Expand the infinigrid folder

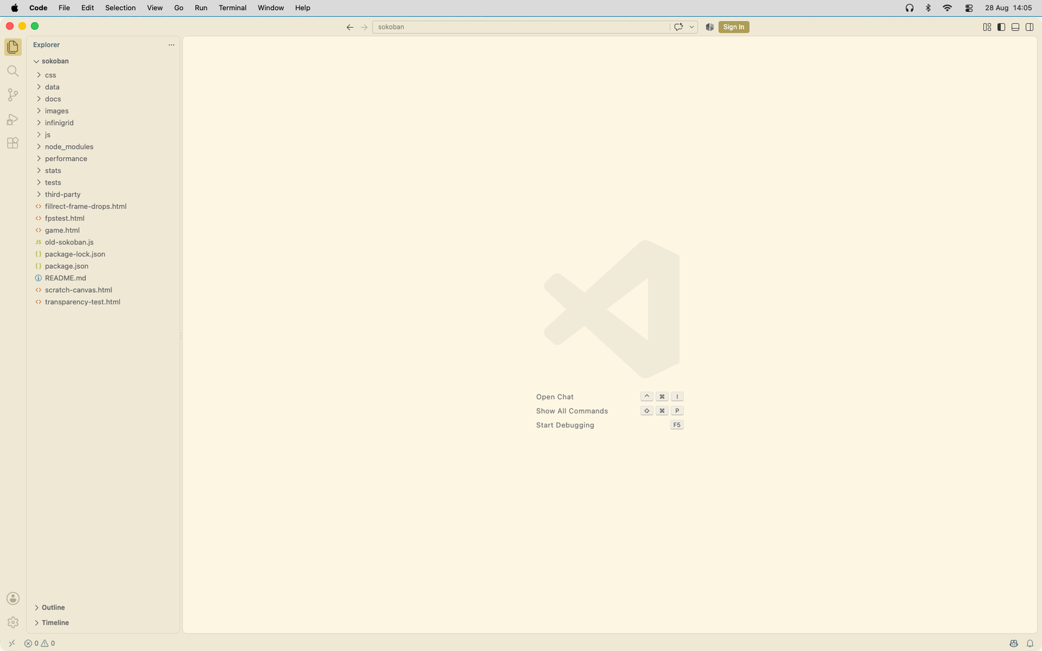pos(103,123)
